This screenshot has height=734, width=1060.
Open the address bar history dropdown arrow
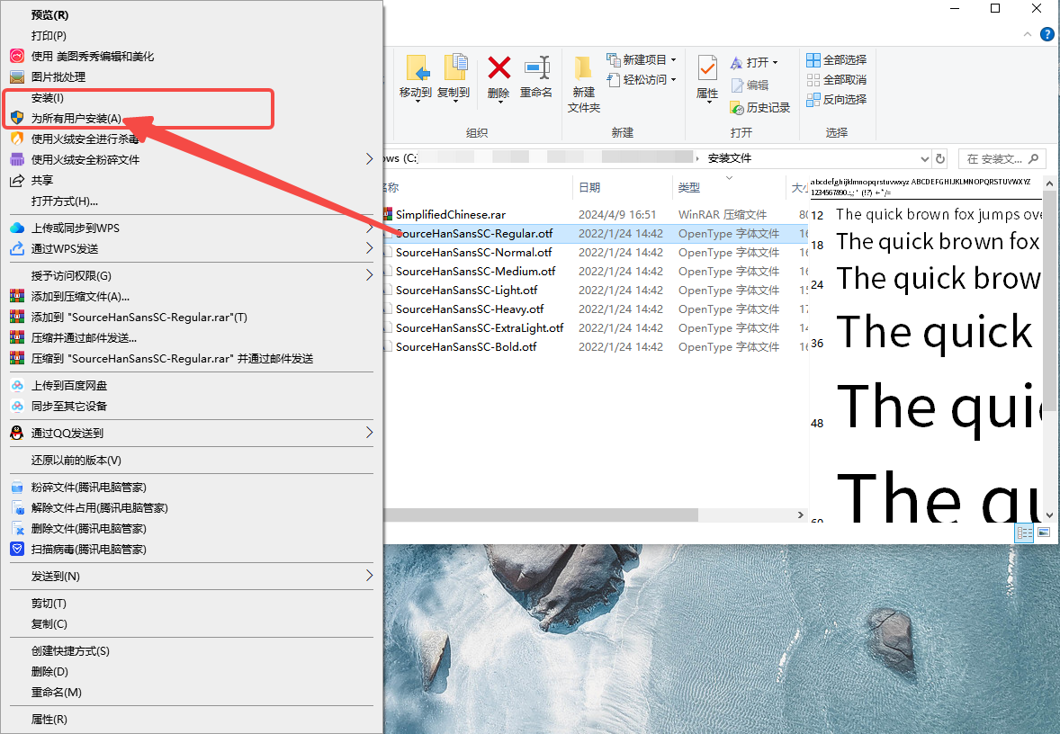tap(925, 159)
